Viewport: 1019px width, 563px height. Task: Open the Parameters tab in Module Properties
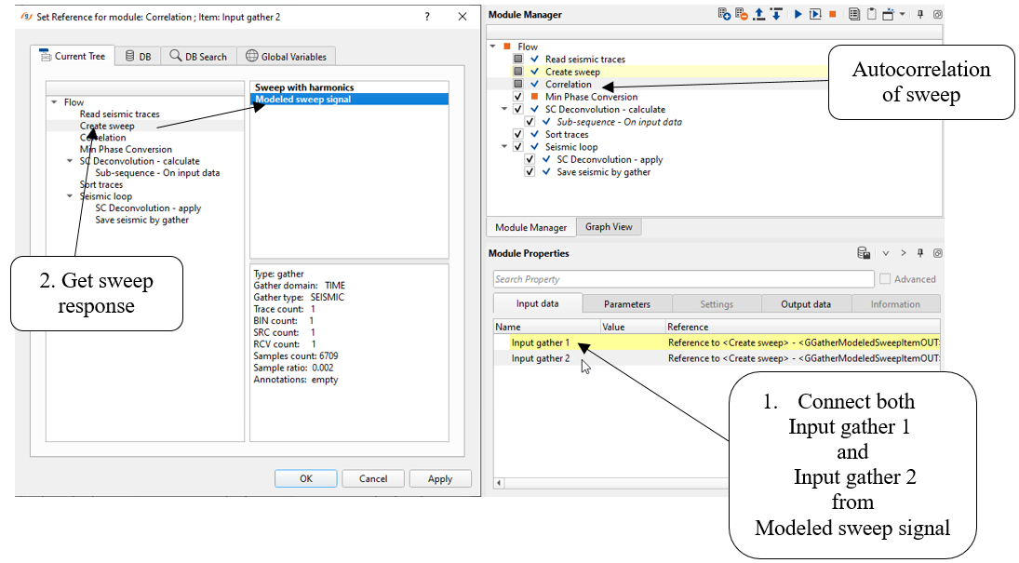pyautogui.click(x=626, y=304)
